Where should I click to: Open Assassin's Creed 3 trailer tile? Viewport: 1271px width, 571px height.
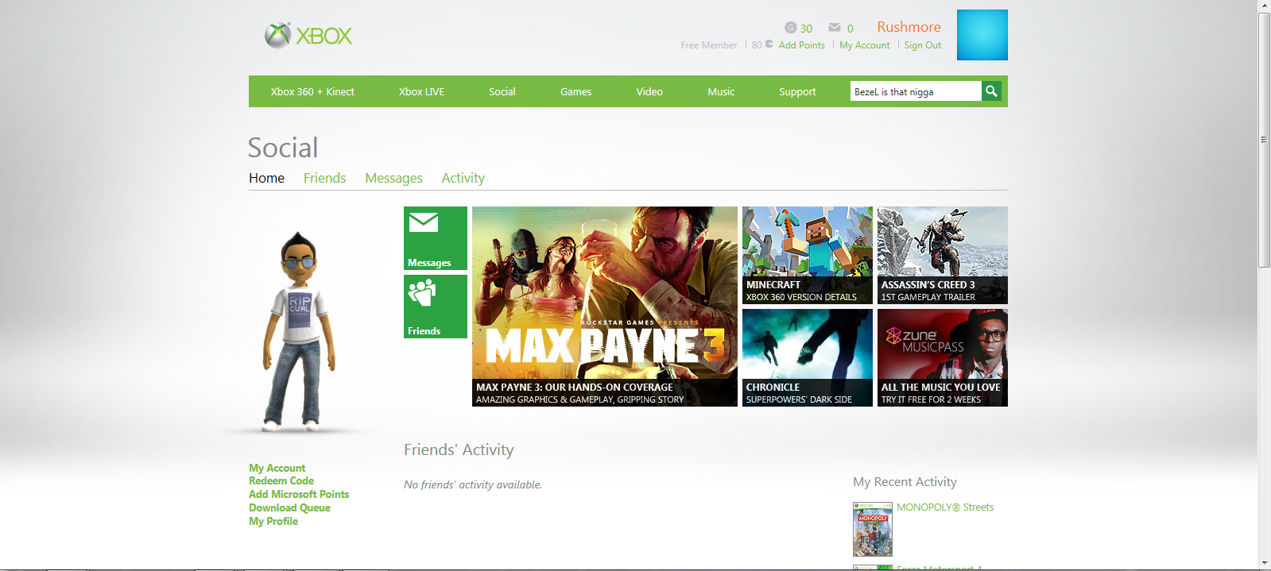click(942, 255)
